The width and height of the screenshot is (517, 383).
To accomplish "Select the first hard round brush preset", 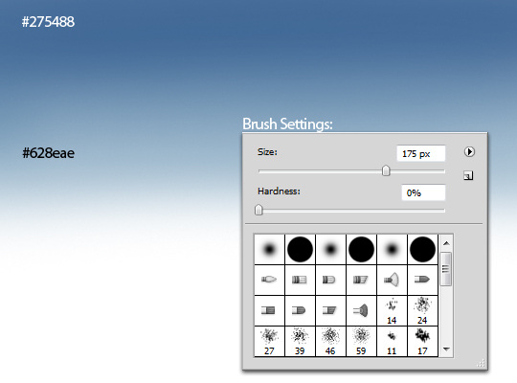I will pos(300,249).
